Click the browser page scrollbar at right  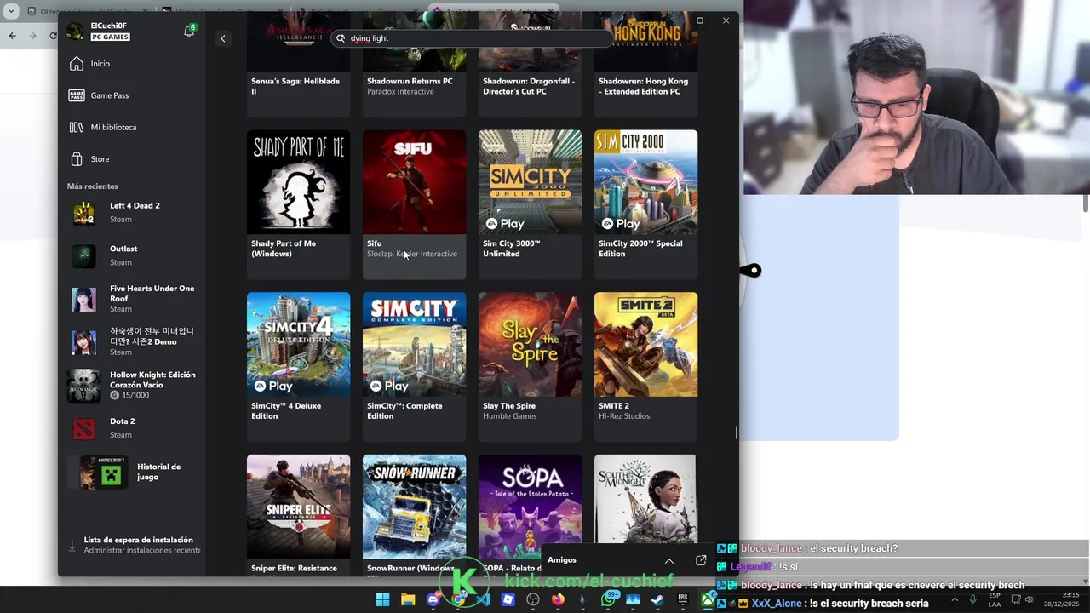click(1086, 203)
